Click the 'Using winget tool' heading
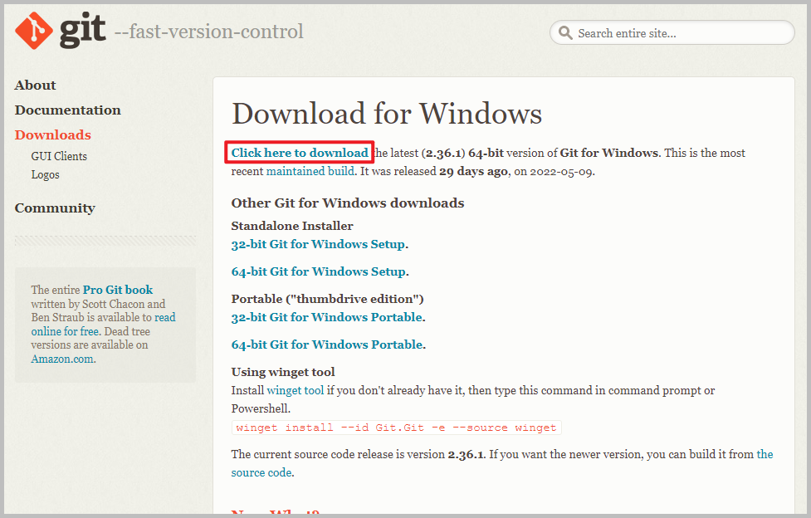The width and height of the screenshot is (811, 518). point(283,372)
